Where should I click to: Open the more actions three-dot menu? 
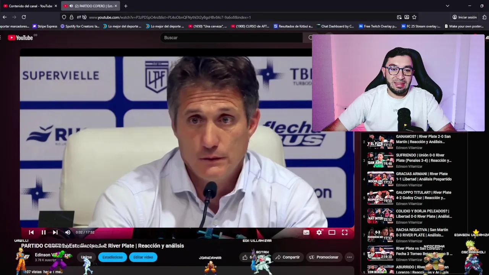[x=349, y=257]
